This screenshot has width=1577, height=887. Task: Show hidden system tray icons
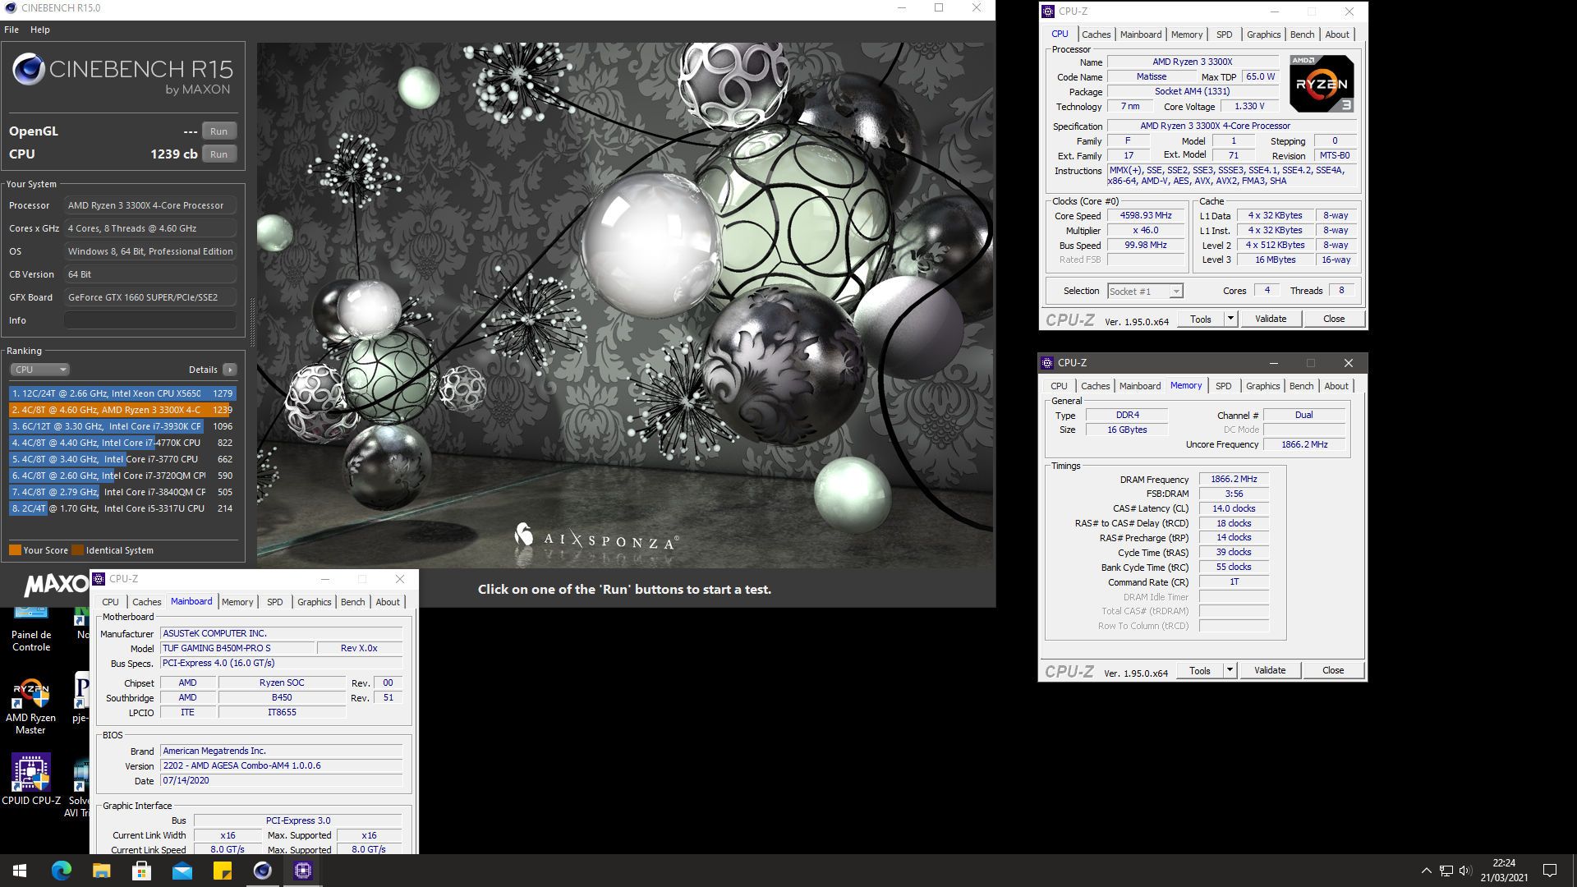pyautogui.click(x=1427, y=871)
